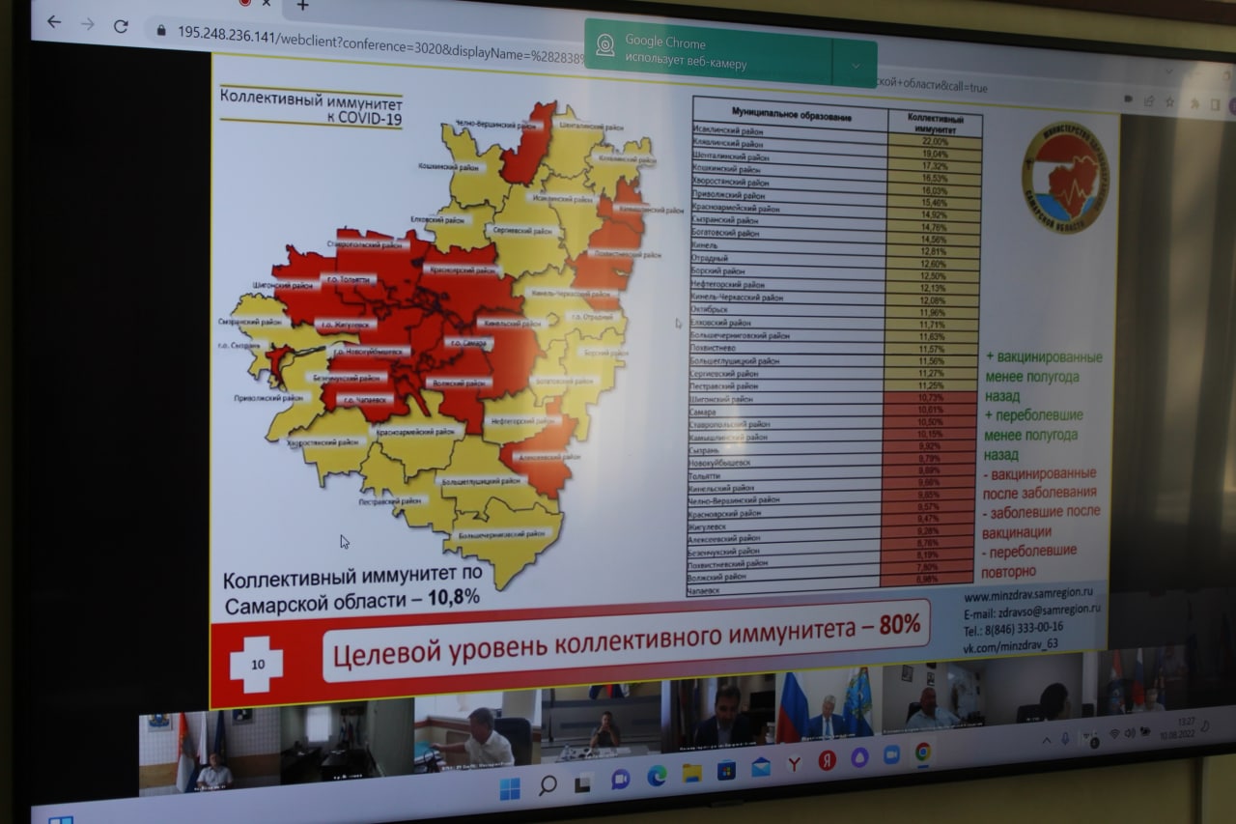Screen dimensions: 1236x824
Task: Click the 'г.о. Самара' map label
Action: click(470, 343)
